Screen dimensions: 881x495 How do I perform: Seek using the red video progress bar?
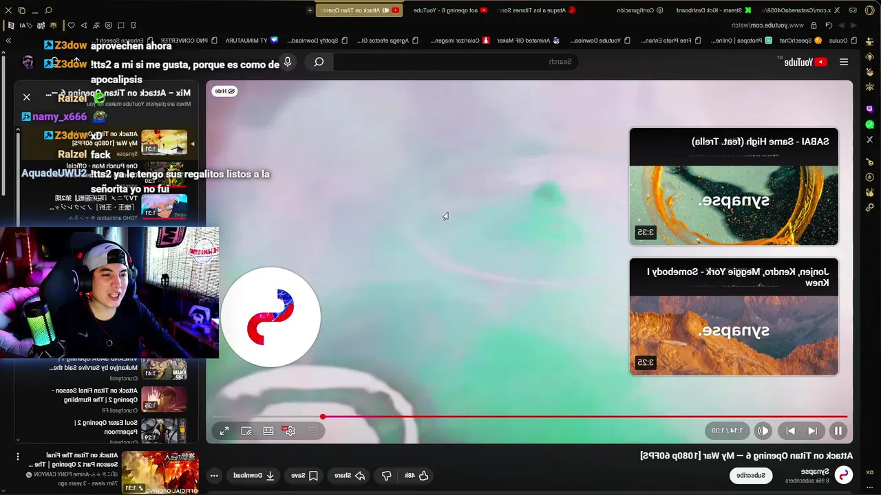[x=530, y=417]
